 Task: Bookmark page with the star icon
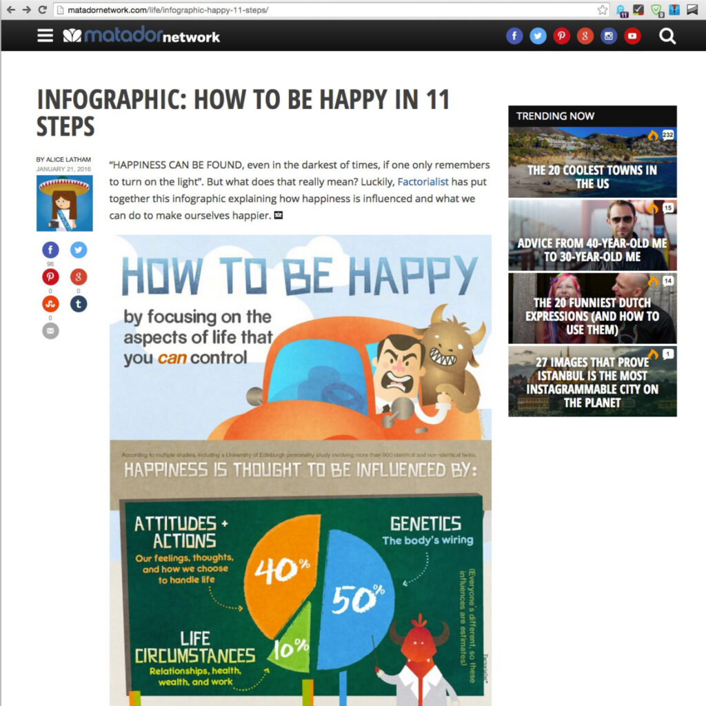(602, 10)
